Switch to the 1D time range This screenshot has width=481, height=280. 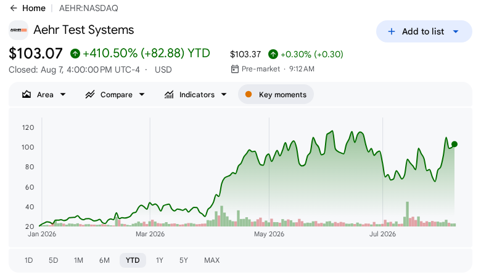28,260
